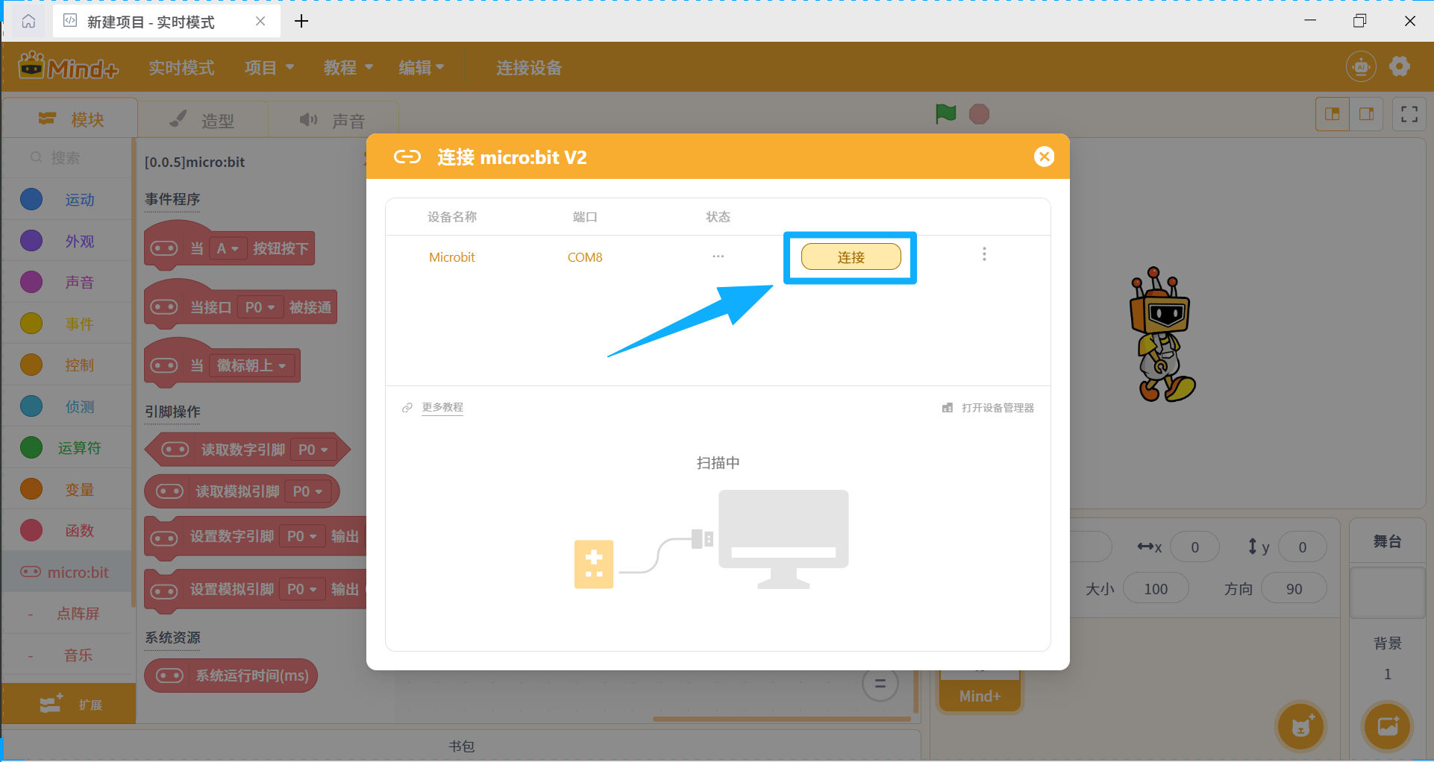The width and height of the screenshot is (1434, 762).
Task: Open the 教程 menu
Action: click(x=348, y=68)
